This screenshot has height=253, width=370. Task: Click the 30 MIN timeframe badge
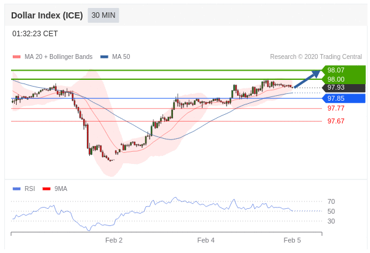pos(103,15)
